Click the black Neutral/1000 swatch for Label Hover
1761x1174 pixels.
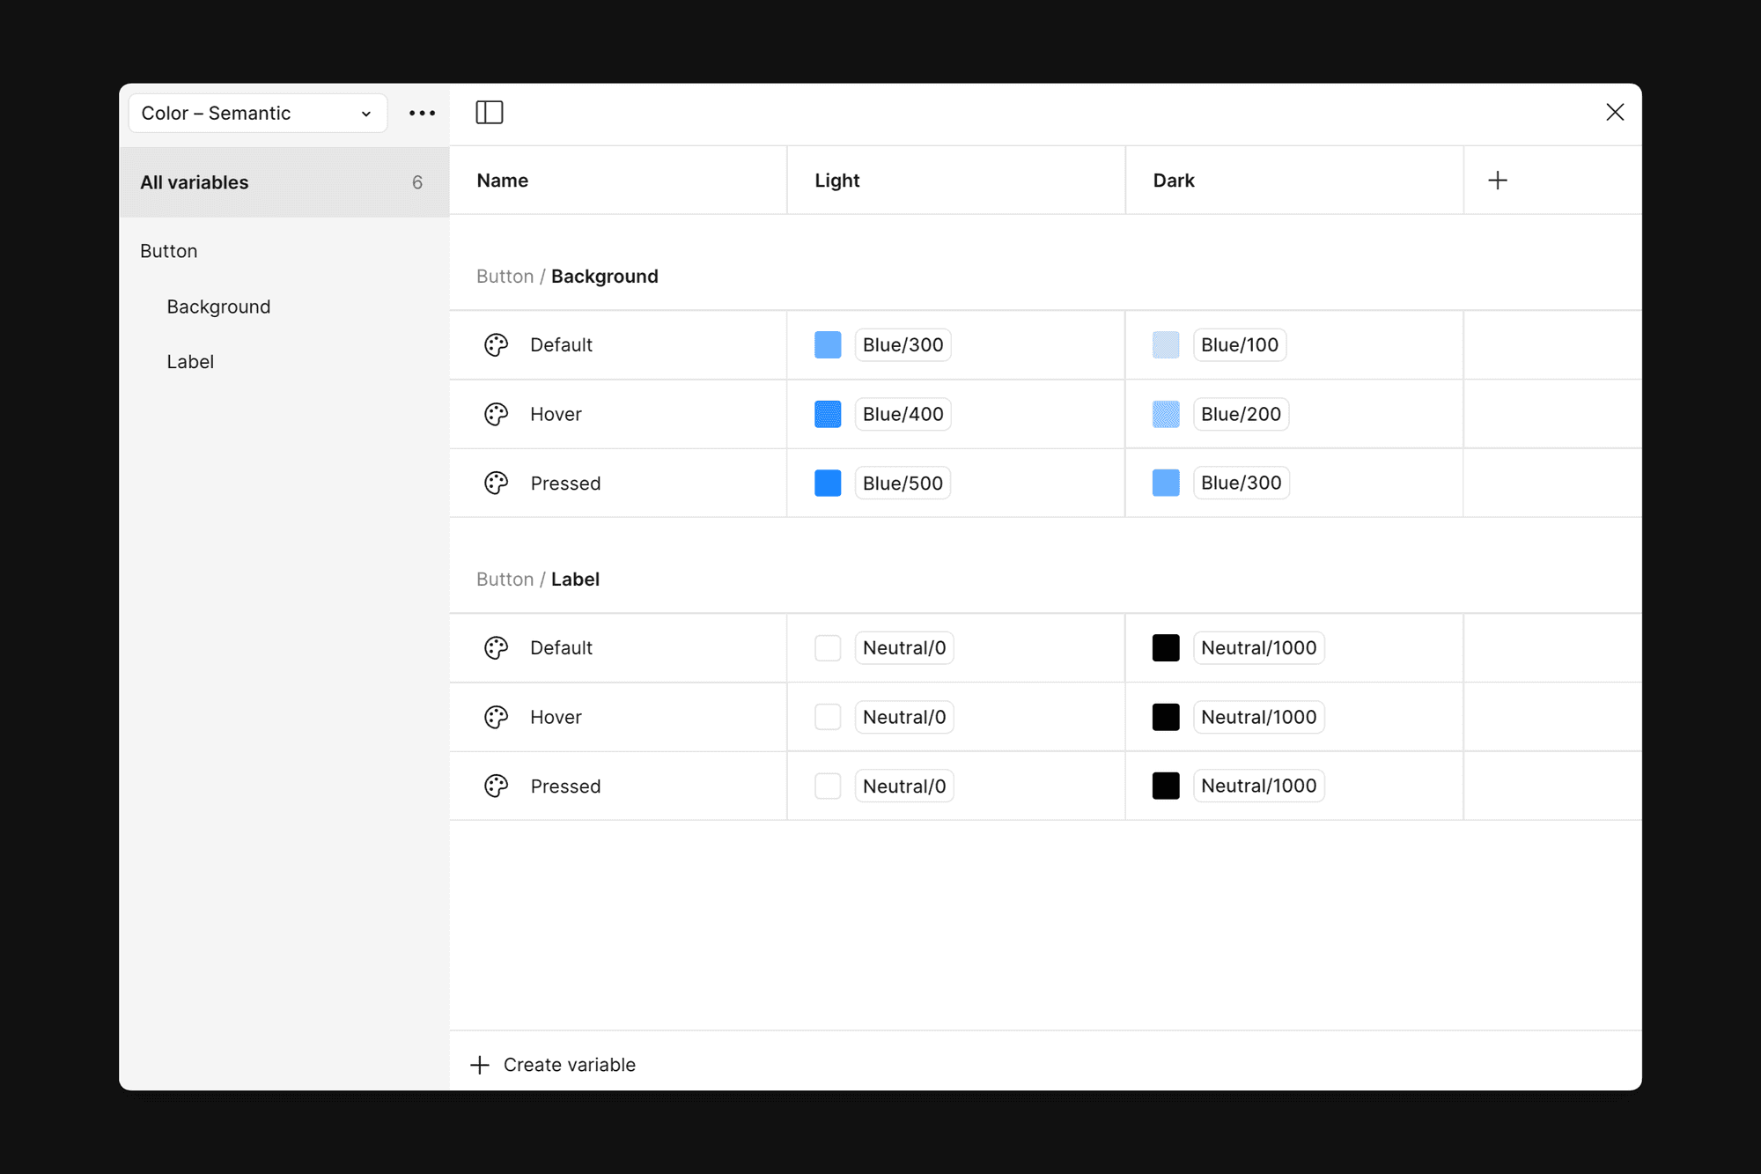pos(1166,717)
